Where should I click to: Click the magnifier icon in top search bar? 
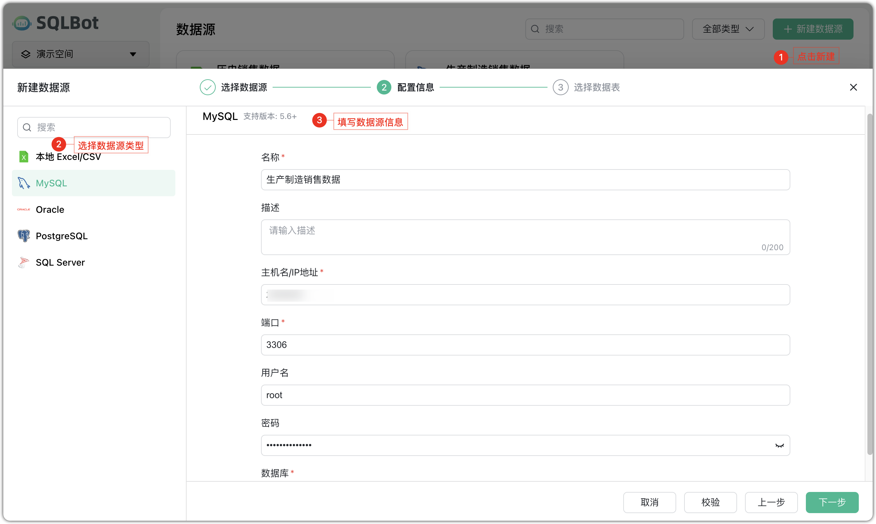point(535,29)
